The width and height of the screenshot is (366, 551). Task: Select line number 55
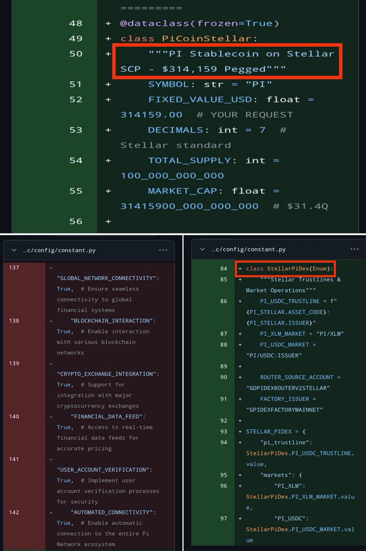point(76,191)
